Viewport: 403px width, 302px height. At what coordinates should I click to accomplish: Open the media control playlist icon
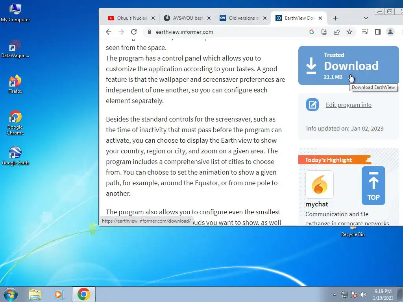tap(365, 32)
